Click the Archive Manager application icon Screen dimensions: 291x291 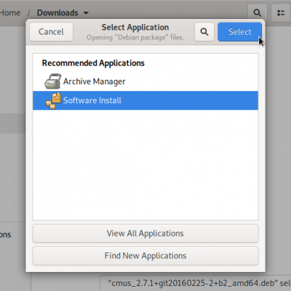tap(52, 81)
